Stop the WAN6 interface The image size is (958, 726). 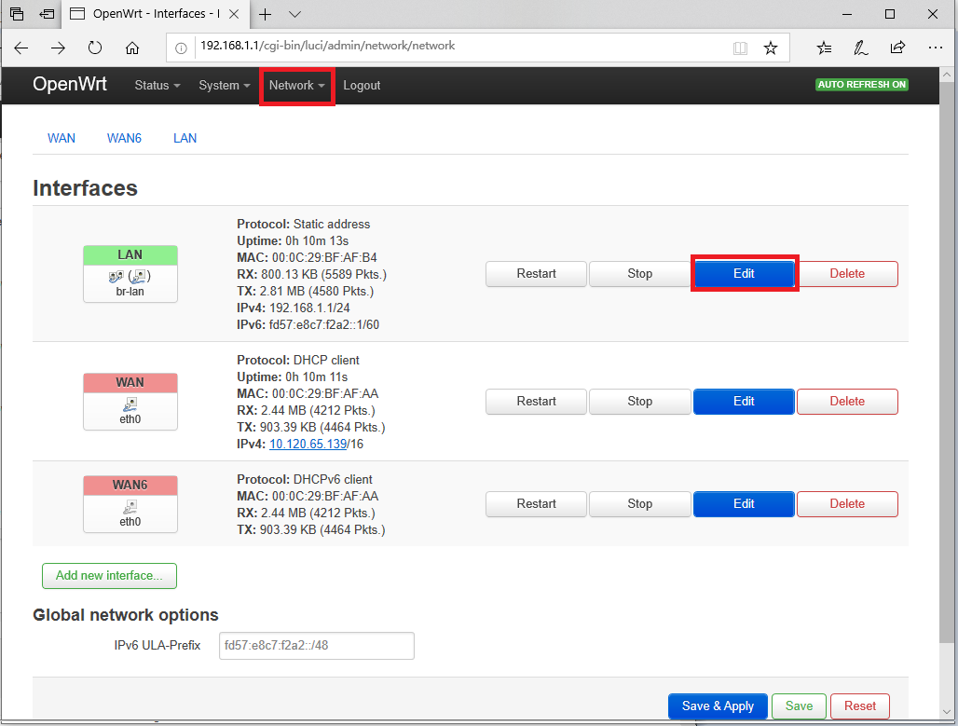pos(639,504)
